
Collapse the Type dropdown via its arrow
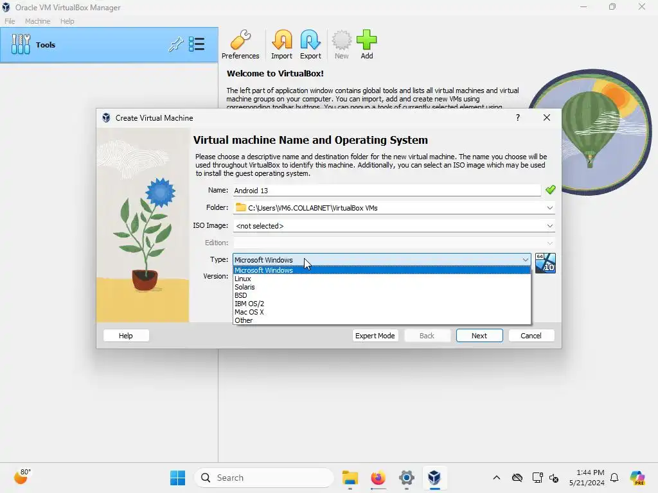[526, 260]
